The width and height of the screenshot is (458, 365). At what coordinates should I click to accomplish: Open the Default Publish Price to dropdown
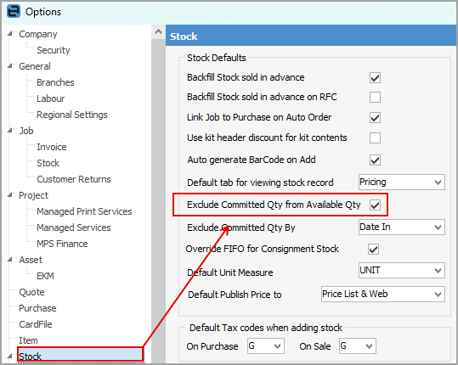pyautogui.click(x=383, y=294)
